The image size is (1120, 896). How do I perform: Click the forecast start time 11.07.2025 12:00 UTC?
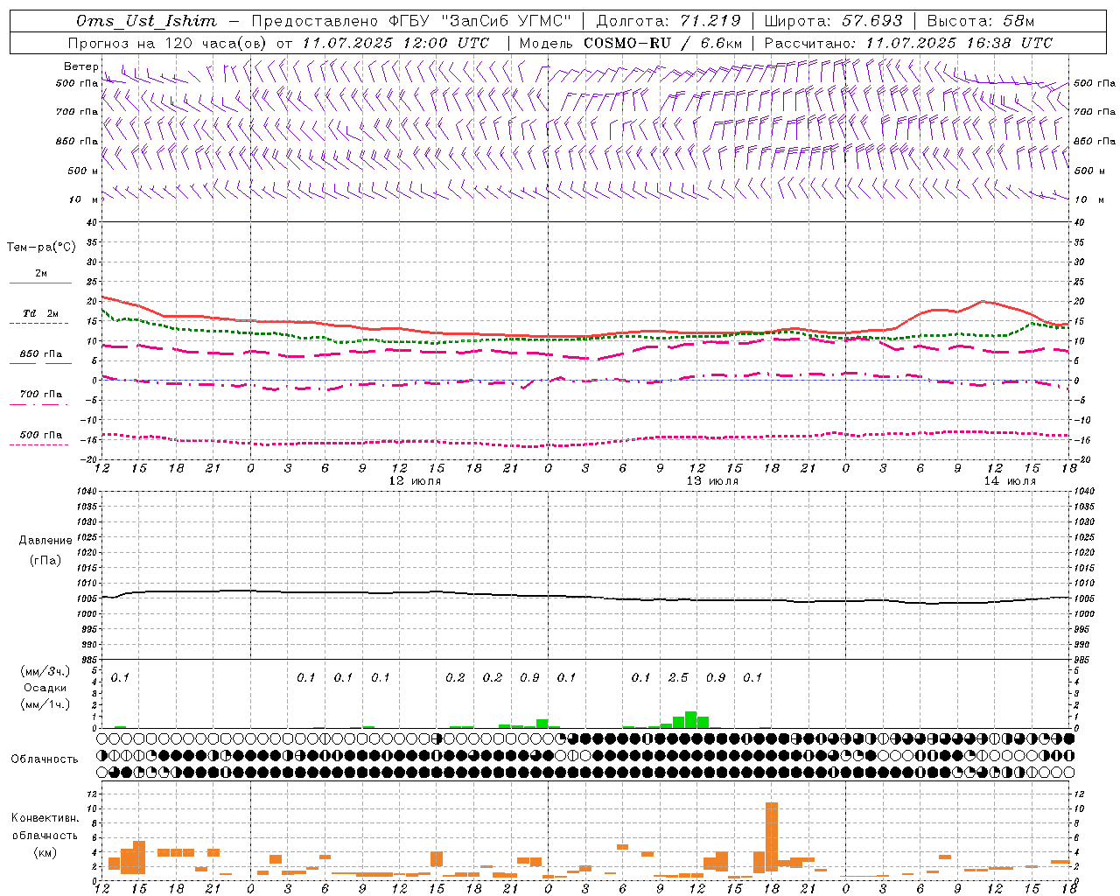tap(395, 43)
